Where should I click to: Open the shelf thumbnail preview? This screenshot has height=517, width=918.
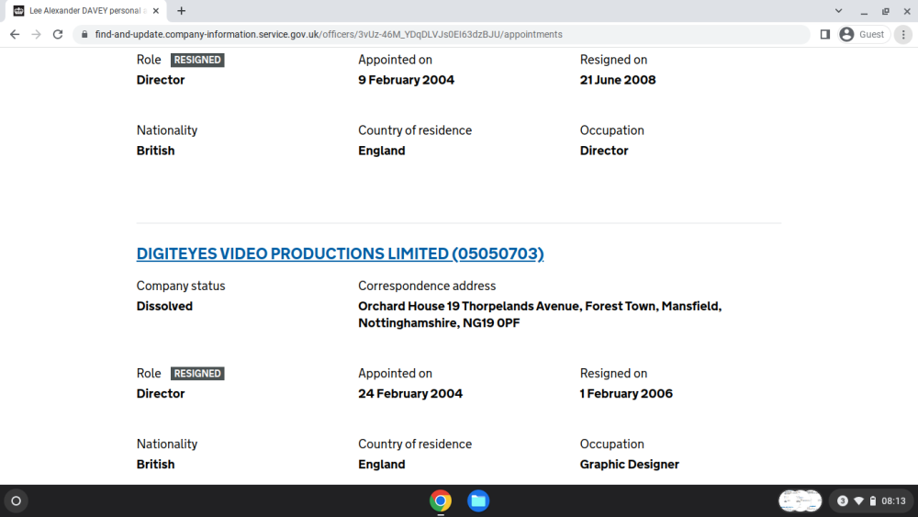click(800, 501)
